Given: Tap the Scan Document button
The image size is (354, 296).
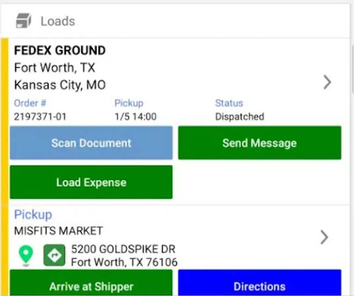Looking at the screenshot, I should pos(91,143).
